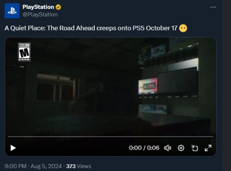231x171 pixels.
Task: Play the video in the tweet
Action: (13, 148)
